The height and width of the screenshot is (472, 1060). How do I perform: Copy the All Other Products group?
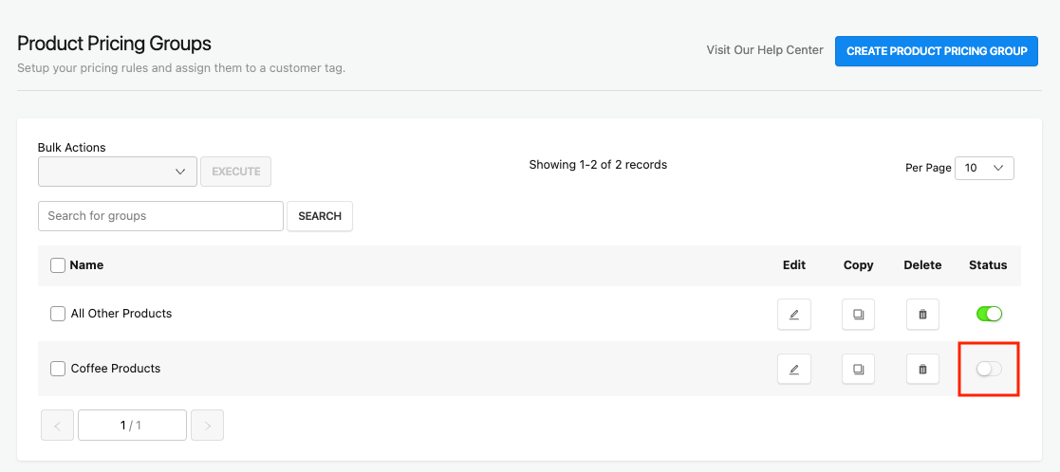click(x=859, y=314)
